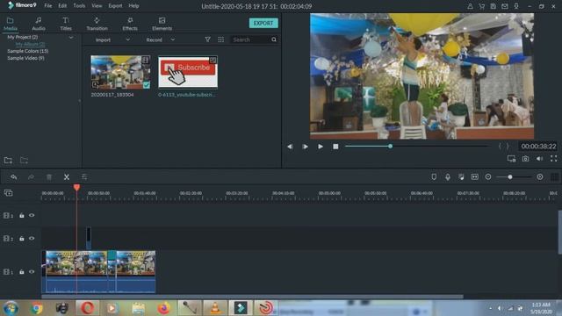Viewport: 562px width, 316px height.
Task: Click the undo arrow
Action: click(14, 177)
